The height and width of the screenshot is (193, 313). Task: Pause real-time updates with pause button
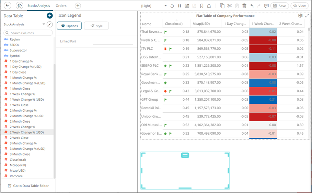(x=179, y=6)
